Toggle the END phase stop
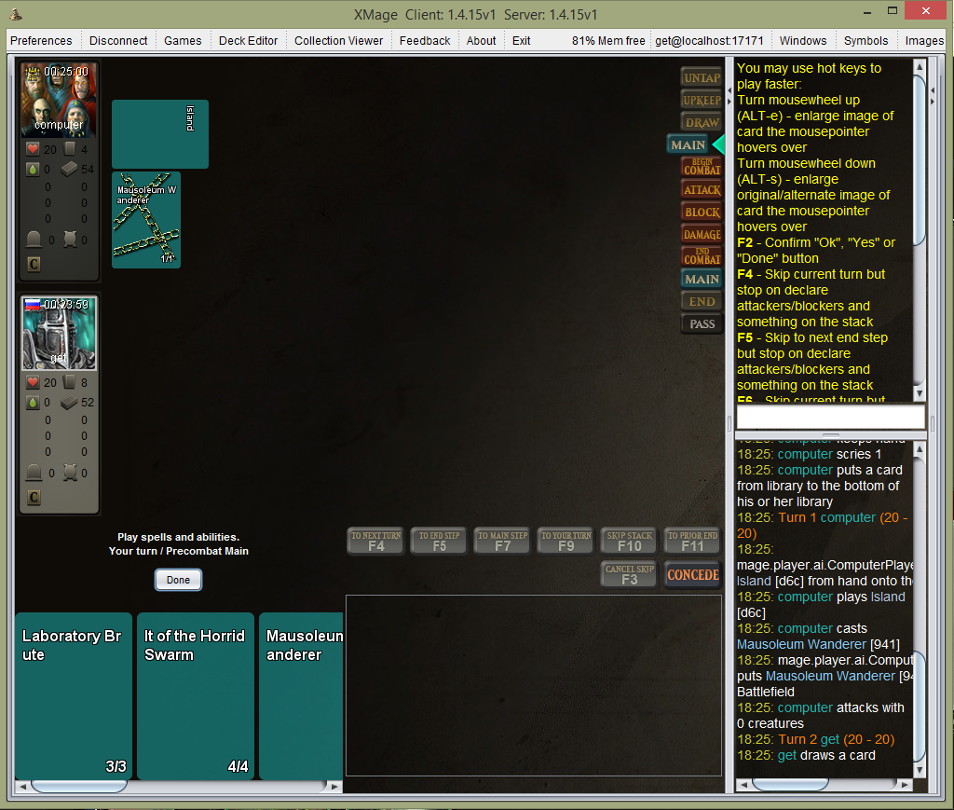The width and height of the screenshot is (954, 810). 702,301
